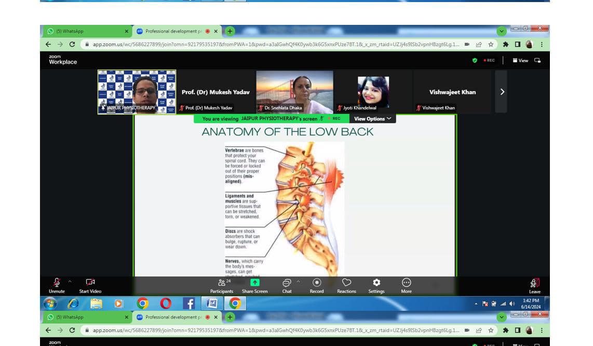The image size is (593, 346).
Task: Click the green encryption shield icon
Action: [475, 61]
